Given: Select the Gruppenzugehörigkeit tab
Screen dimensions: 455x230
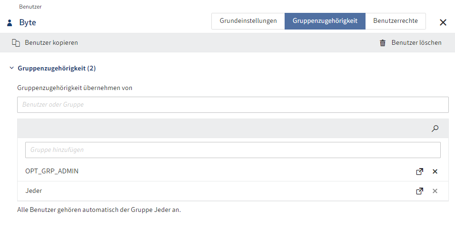Looking at the screenshot, I should tap(325, 21).
